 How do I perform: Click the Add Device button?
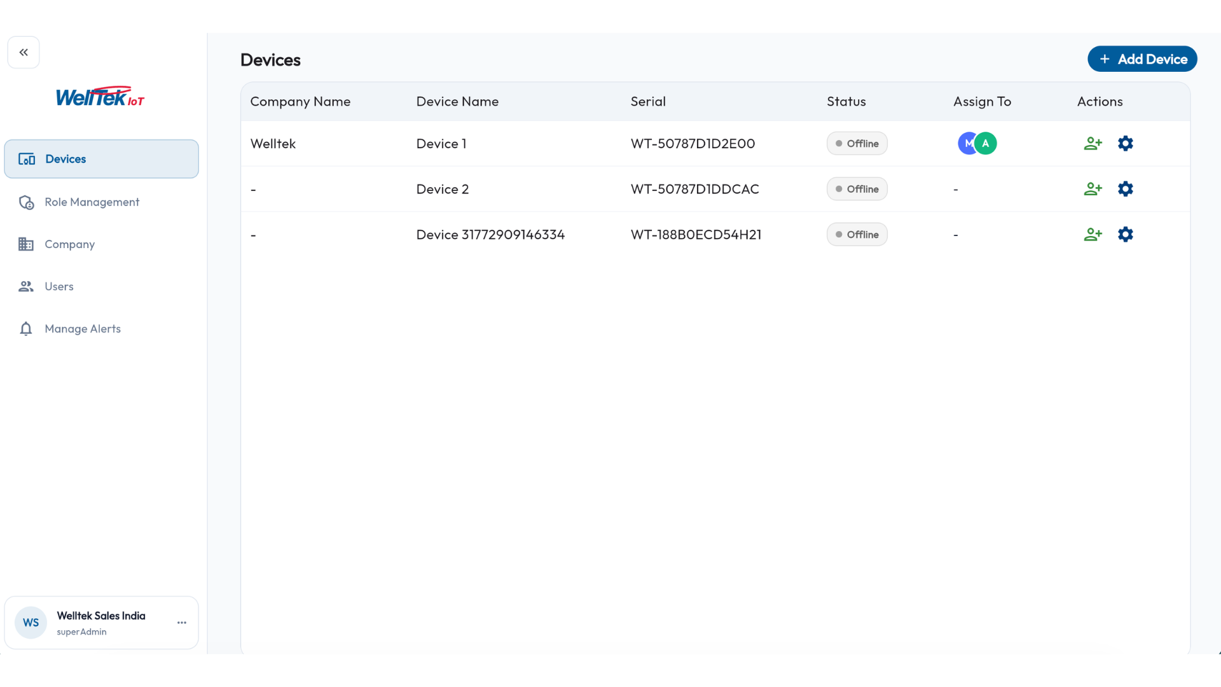click(x=1142, y=59)
